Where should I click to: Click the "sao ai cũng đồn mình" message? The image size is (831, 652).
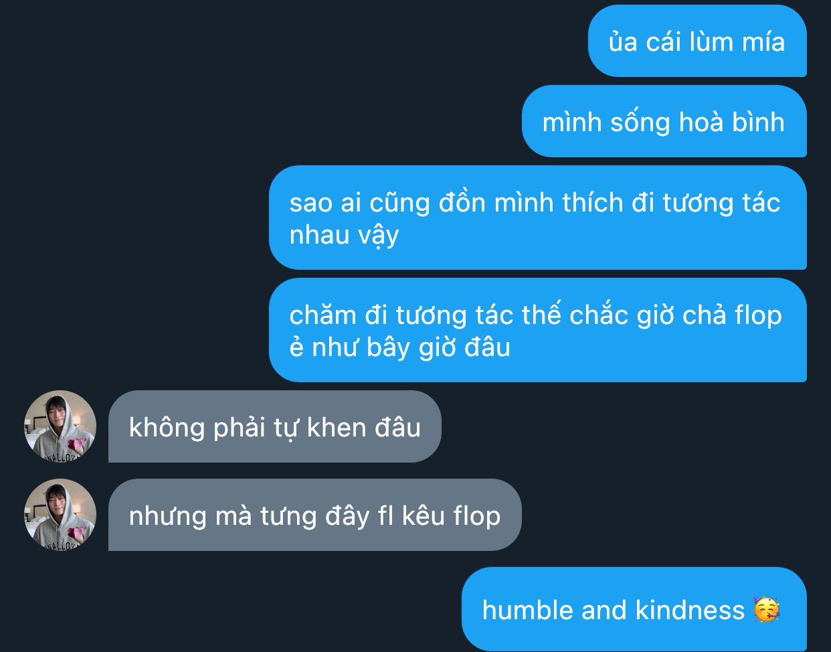(x=538, y=218)
